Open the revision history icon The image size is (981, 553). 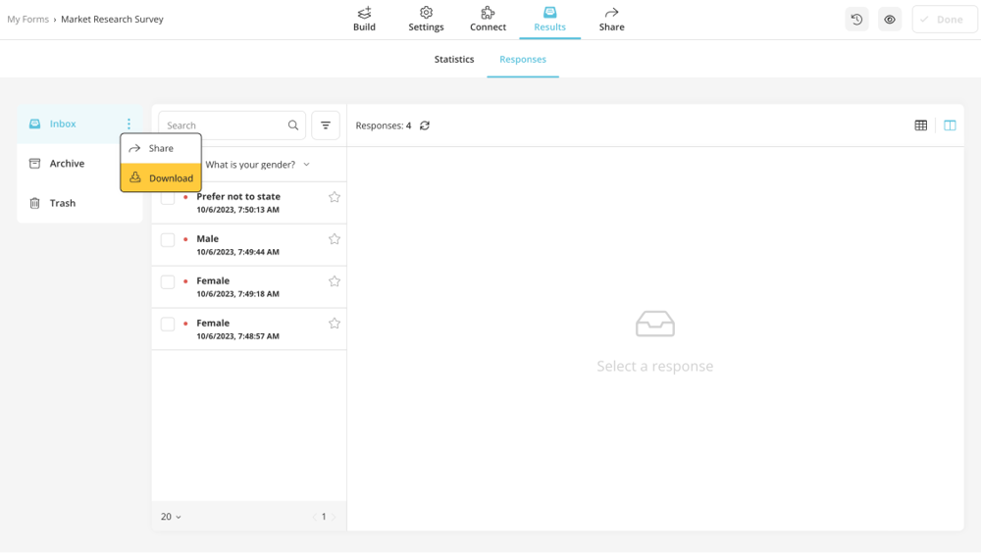[856, 20]
